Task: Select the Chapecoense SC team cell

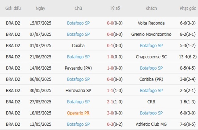Action: 151,57
